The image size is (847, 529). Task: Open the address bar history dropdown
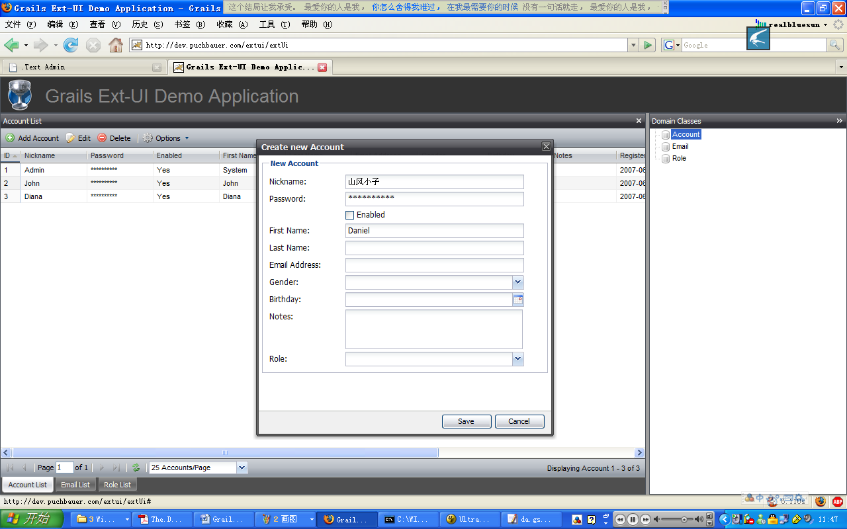633,45
